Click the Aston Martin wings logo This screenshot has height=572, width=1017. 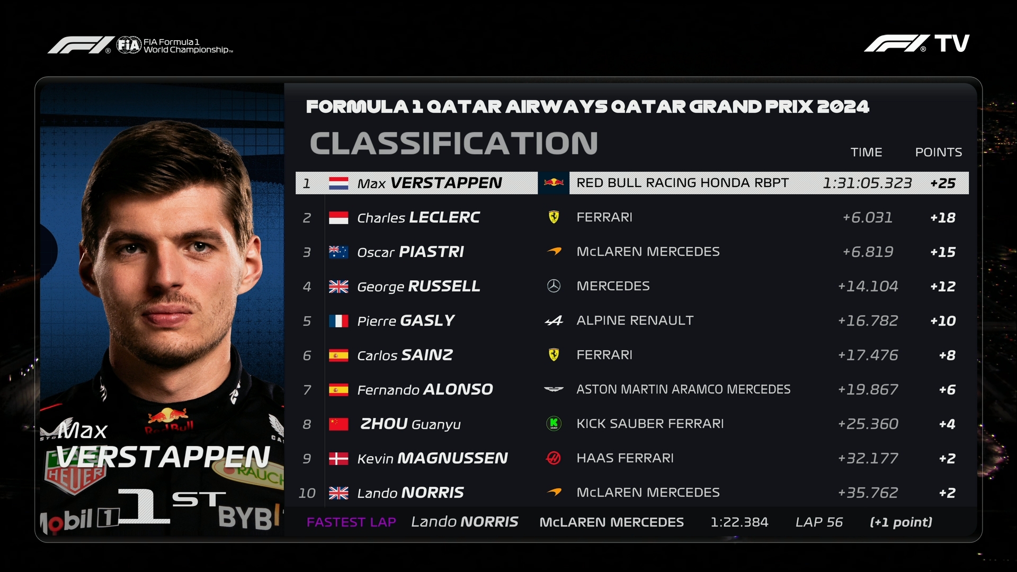(554, 389)
